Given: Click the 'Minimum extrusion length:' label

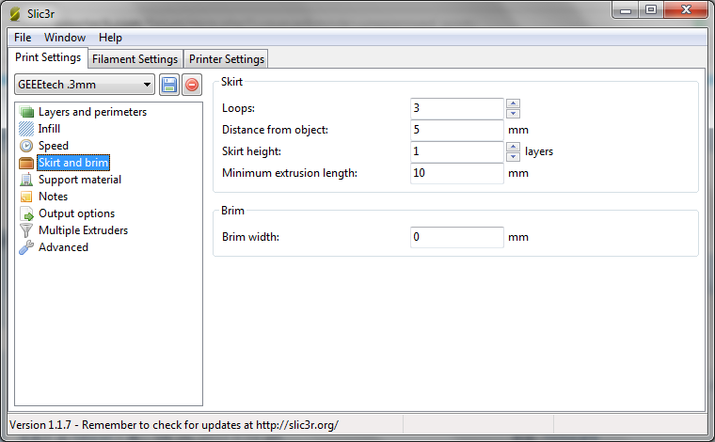Looking at the screenshot, I should (x=290, y=173).
